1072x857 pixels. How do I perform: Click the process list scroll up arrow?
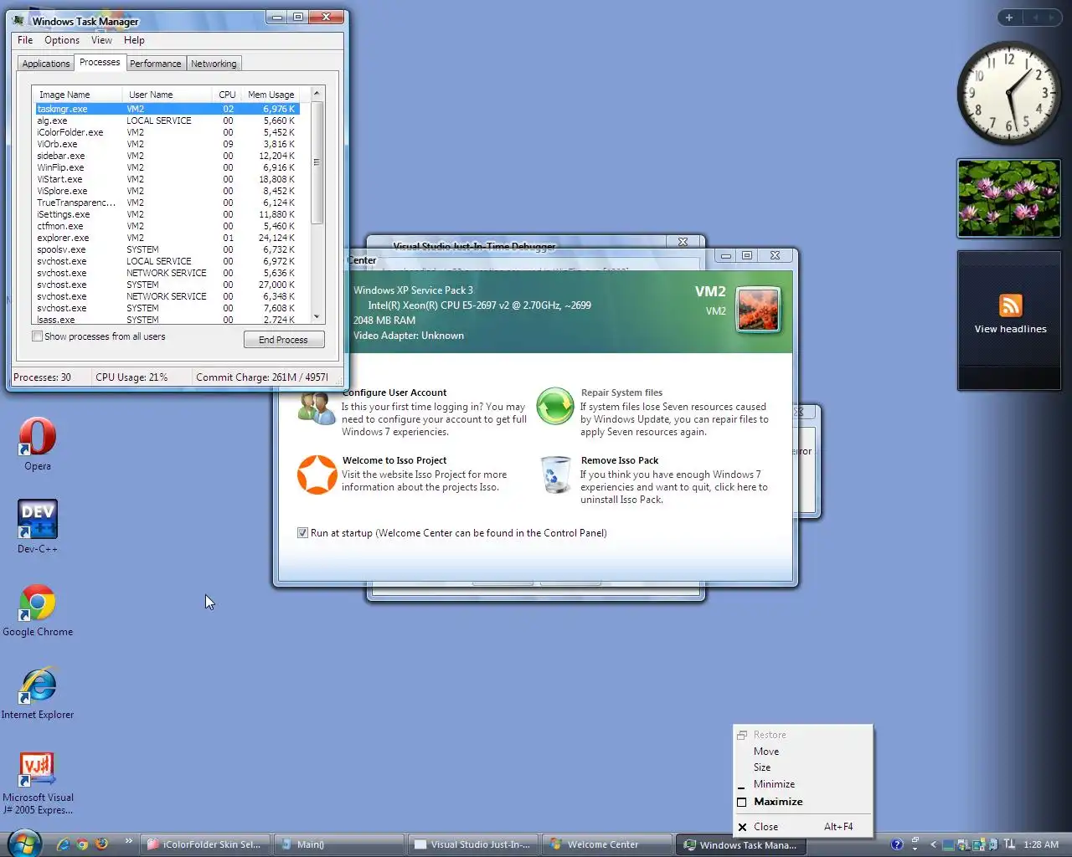[317, 93]
